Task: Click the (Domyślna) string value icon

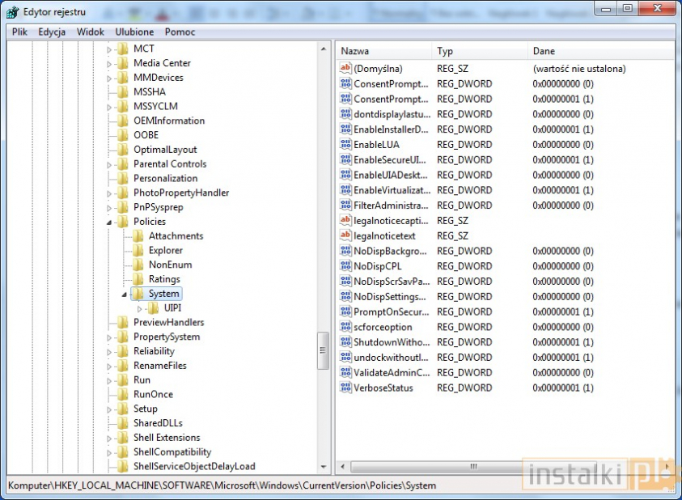Action: tap(345, 69)
